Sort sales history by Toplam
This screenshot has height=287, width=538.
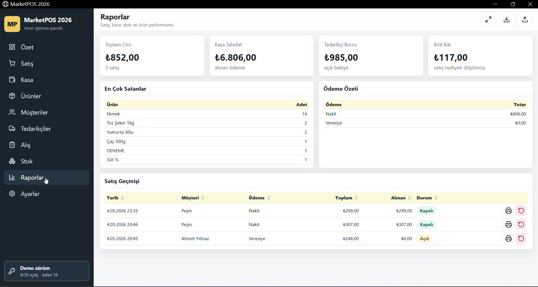[x=347, y=198]
